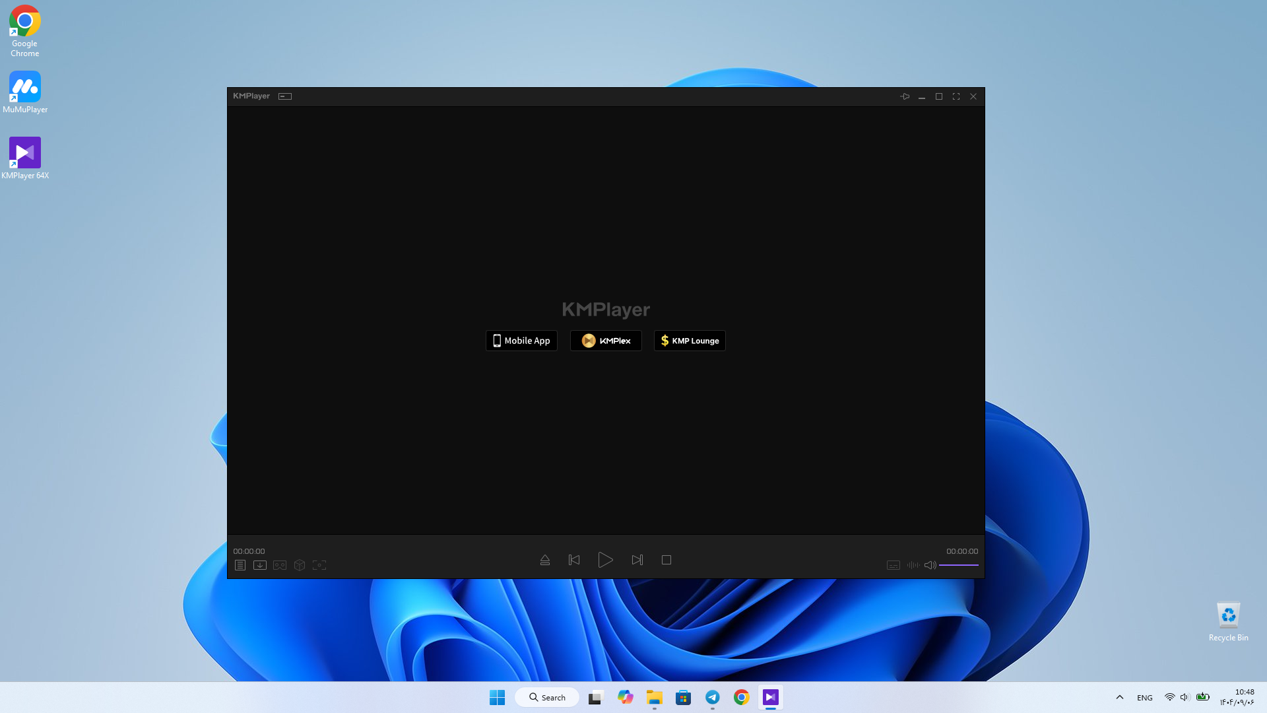1267x713 pixels.
Task: Minimize the KMPlayer window
Action: coord(922,96)
